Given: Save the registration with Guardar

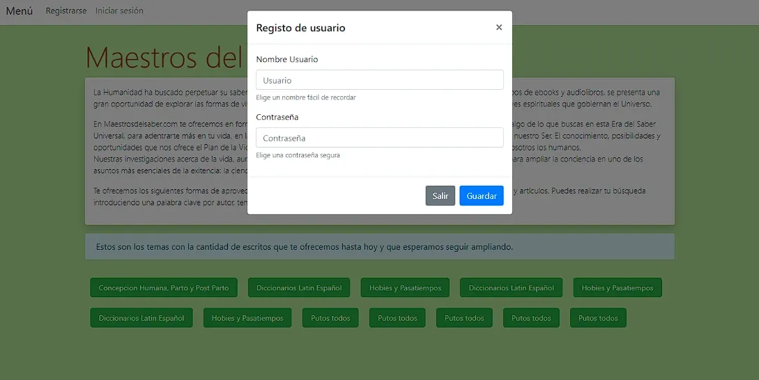Looking at the screenshot, I should click(x=481, y=196).
